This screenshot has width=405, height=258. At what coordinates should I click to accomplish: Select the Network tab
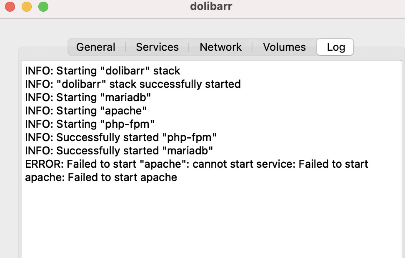tap(220, 47)
